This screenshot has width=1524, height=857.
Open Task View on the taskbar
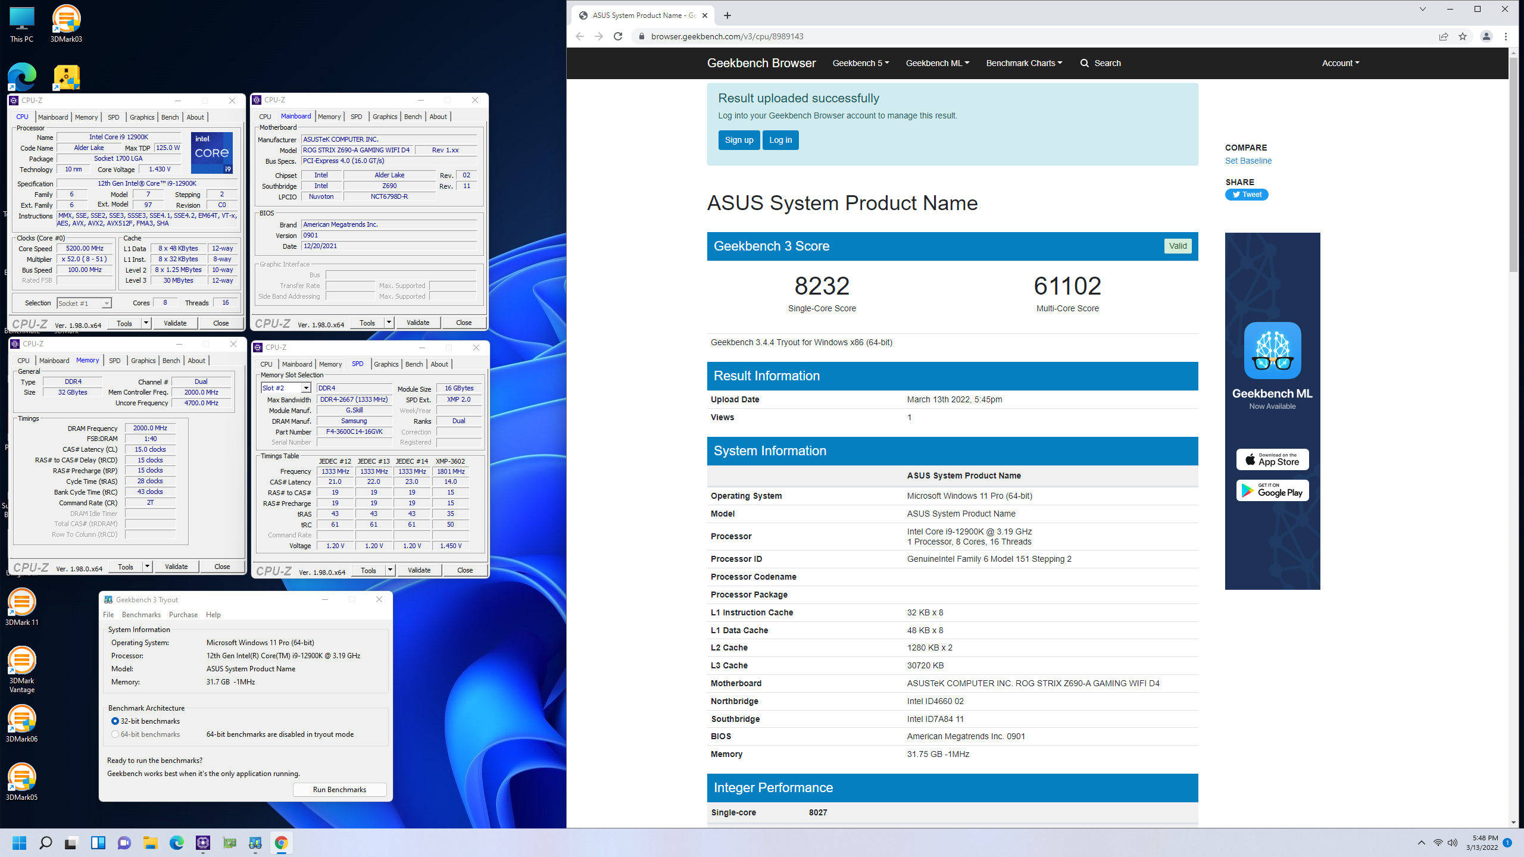point(71,843)
